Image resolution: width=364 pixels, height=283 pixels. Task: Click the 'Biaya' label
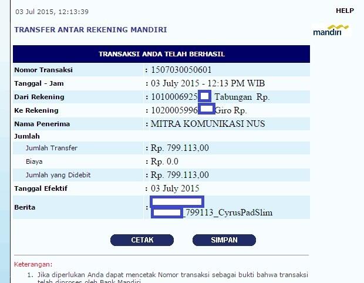(x=34, y=161)
